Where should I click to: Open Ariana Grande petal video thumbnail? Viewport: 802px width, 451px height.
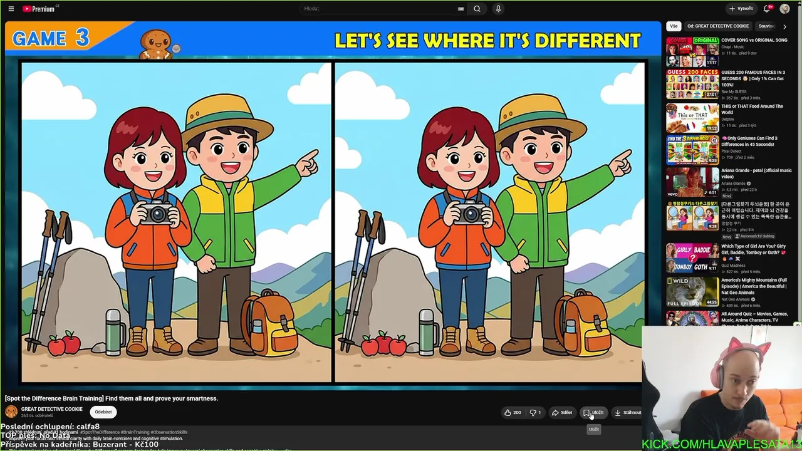coord(692,182)
